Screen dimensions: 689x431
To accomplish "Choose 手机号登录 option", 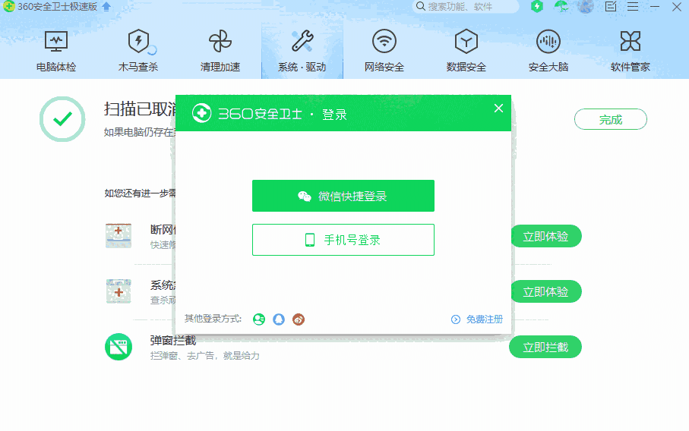I will tap(343, 240).
